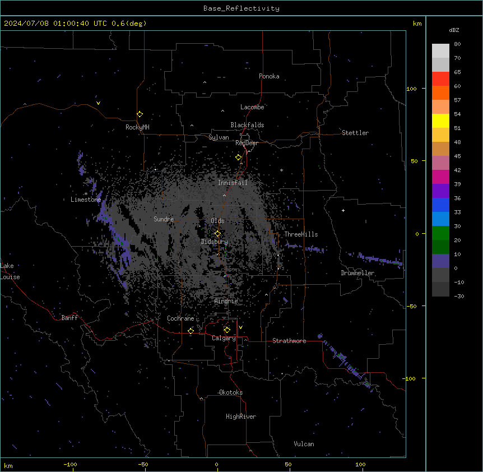483x472 pixels.
Task: Click the Lacombe city label
Action: (x=252, y=107)
